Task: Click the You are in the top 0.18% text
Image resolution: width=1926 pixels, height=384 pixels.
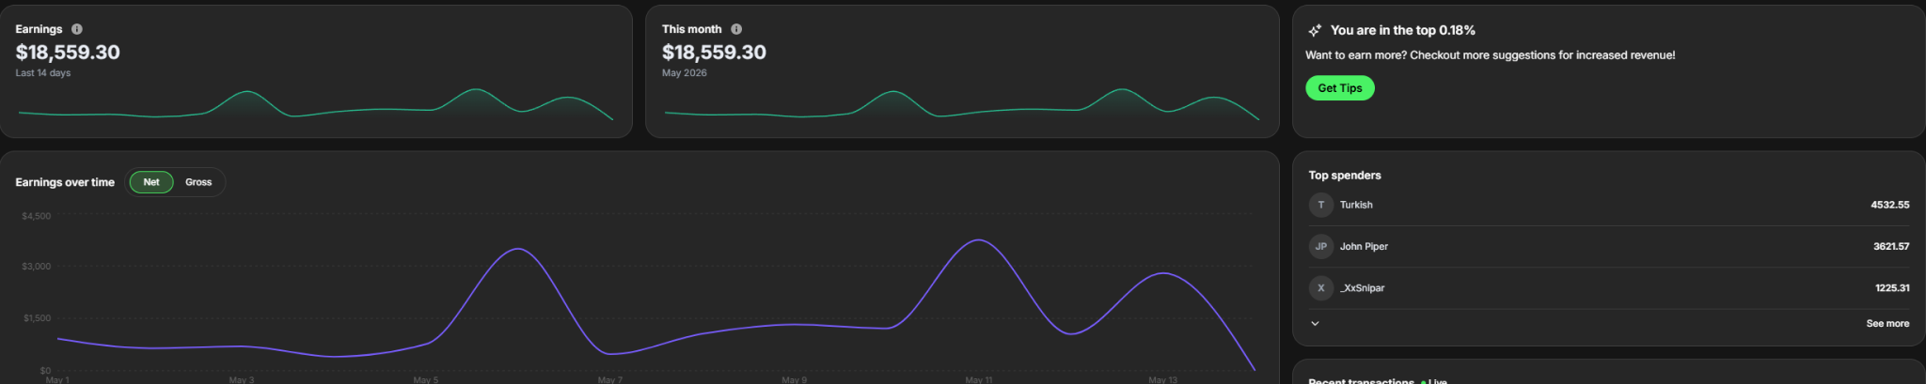Action: 1402,30
